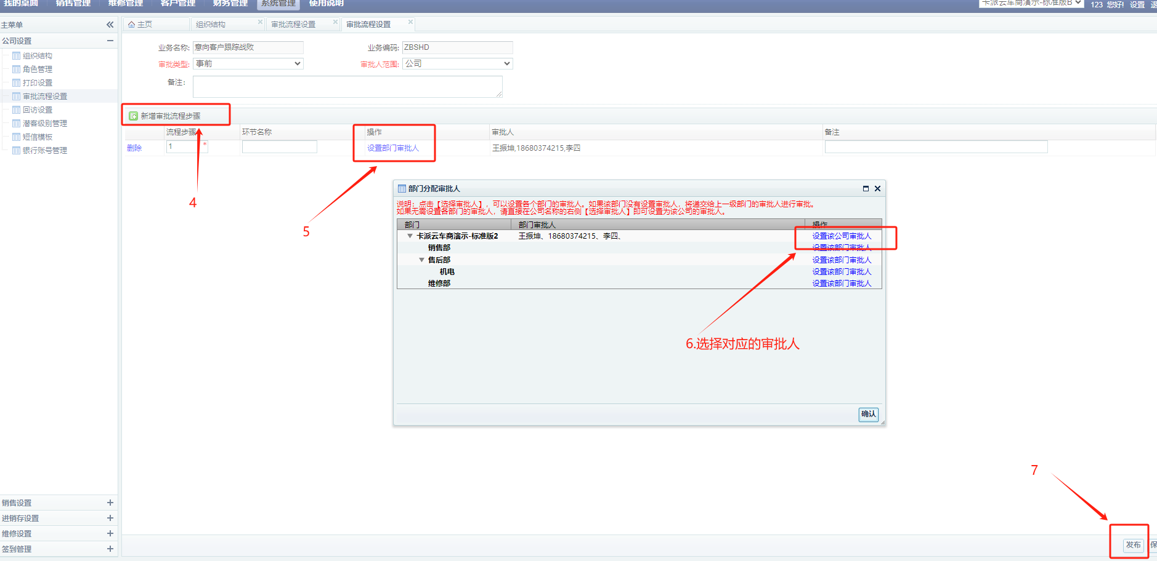Image resolution: width=1157 pixels, height=561 pixels.
Task: Maximize the department approver dialog
Action: point(866,189)
